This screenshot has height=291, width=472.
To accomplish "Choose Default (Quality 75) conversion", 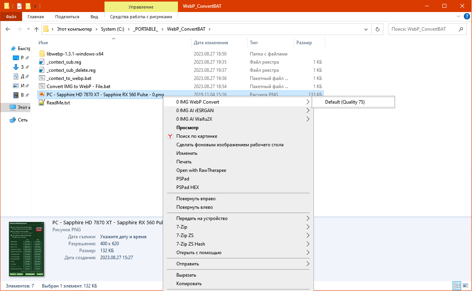I will pyautogui.click(x=353, y=102).
